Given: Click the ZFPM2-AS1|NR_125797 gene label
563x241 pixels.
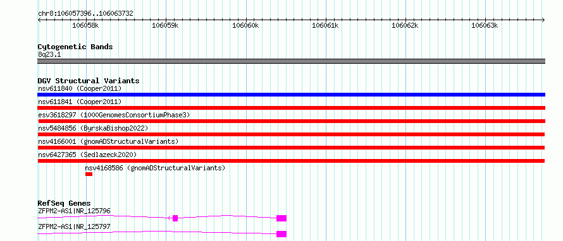Looking at the screenshot, I should pyautogui.click(x=74, y=226).
